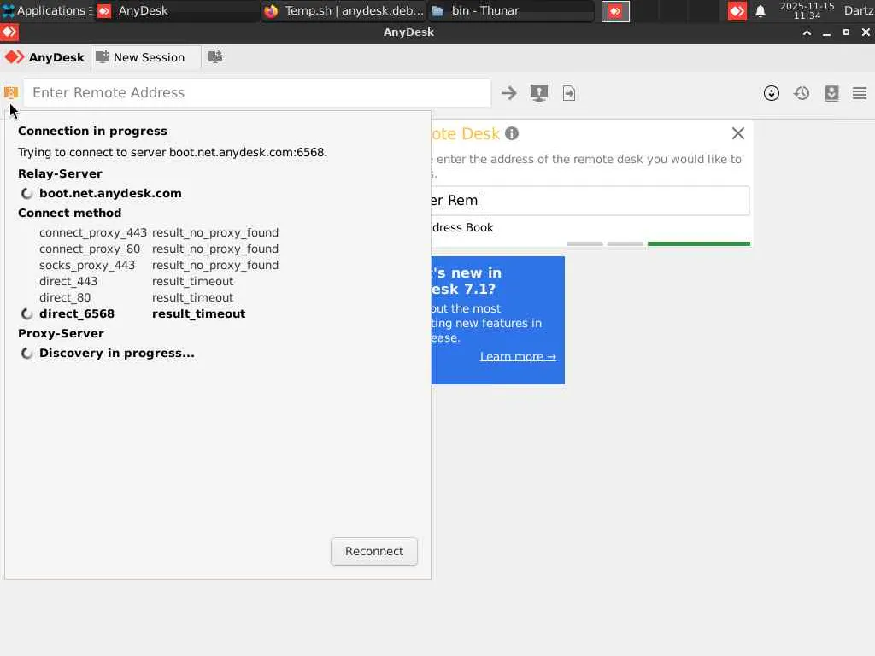
Task: Click the Enter Remote Address field
Action: coord(256,92)
